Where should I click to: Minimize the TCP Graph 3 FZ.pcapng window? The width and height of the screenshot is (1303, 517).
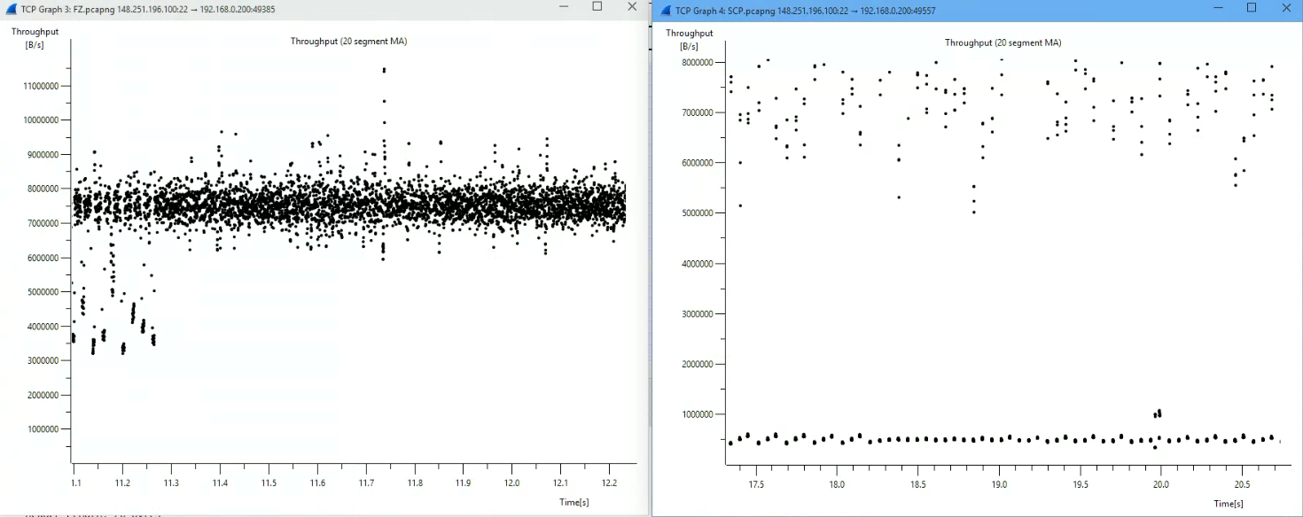coord(562,7)
